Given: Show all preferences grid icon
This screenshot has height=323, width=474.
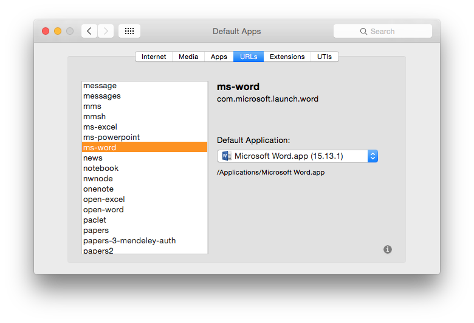Looking at the screenshot, I should point(129,31).
